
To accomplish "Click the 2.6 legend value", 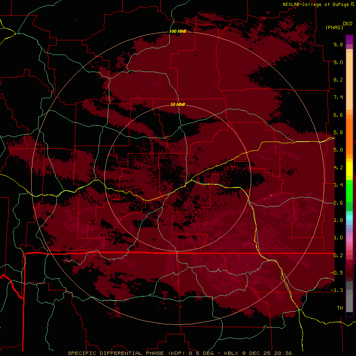I will point(338,203).
